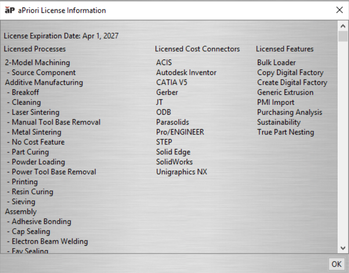Click the ACIS connector entry
The image size is (349, 273).
(164, 63)
